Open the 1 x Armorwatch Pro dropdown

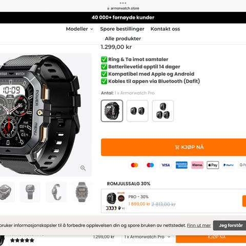tap(147, 237)
